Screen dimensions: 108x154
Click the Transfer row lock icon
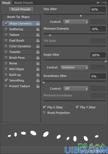click(38, 52)
